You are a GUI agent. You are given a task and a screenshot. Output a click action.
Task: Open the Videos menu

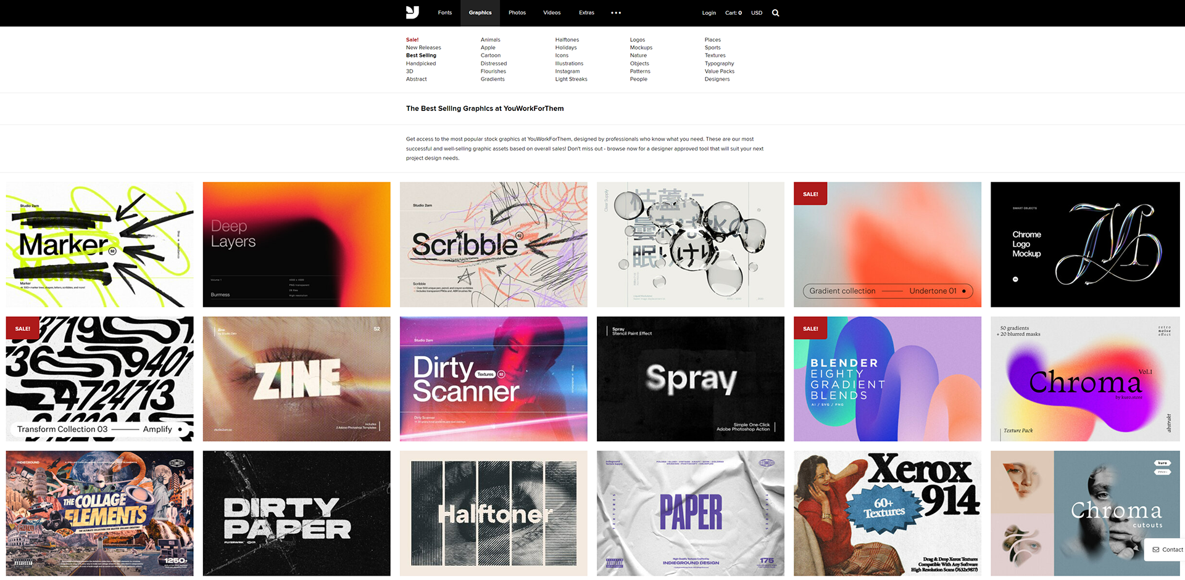tap(552, 13)
